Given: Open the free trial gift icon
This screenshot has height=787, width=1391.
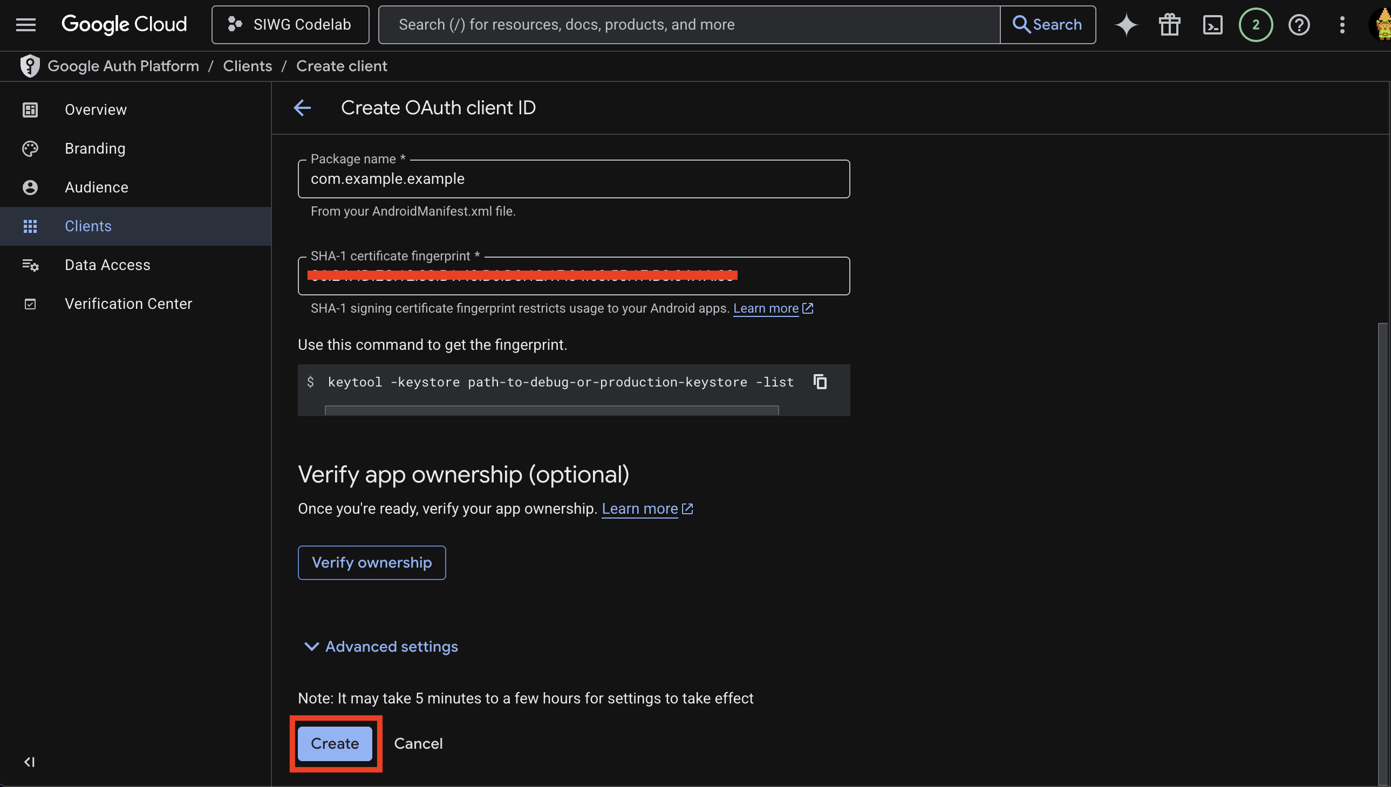Looking at the screenshot, I should 1169,24.
